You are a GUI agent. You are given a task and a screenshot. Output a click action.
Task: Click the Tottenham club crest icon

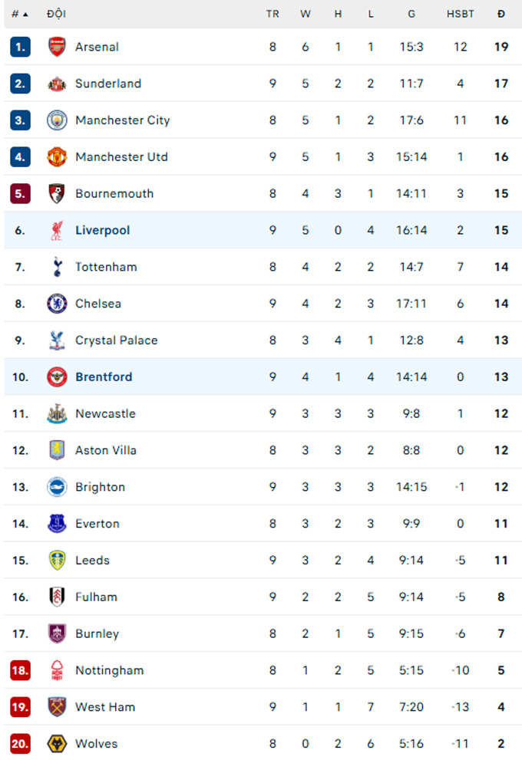pyautogui.click(x=57, y=267)
